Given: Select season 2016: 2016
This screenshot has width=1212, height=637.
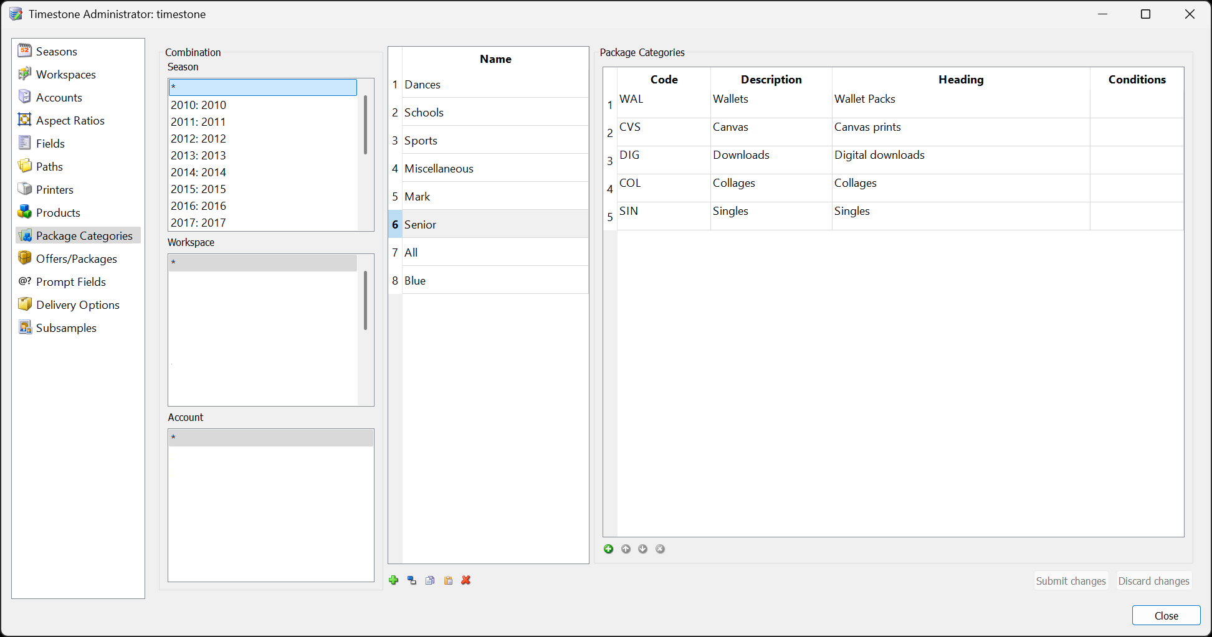Looking at the screenshot, I should click(263, 205).
